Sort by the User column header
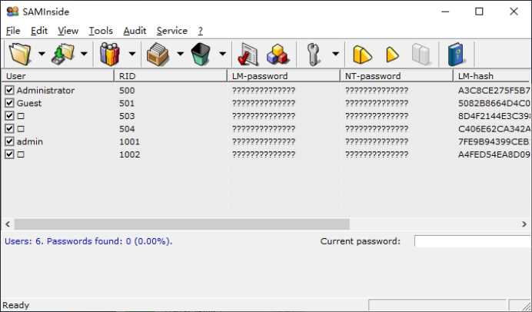Screen dimensions: 532x312 (x=58, y=76)
